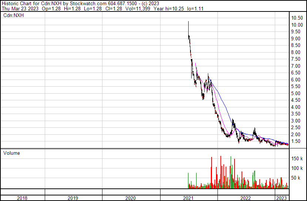The width and height of the screenshot is (307, 201).
Task: Select the 100 k volume axis label
Action: coord(297,168)
